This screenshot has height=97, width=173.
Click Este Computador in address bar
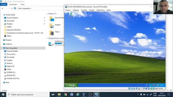pos(24,8)
